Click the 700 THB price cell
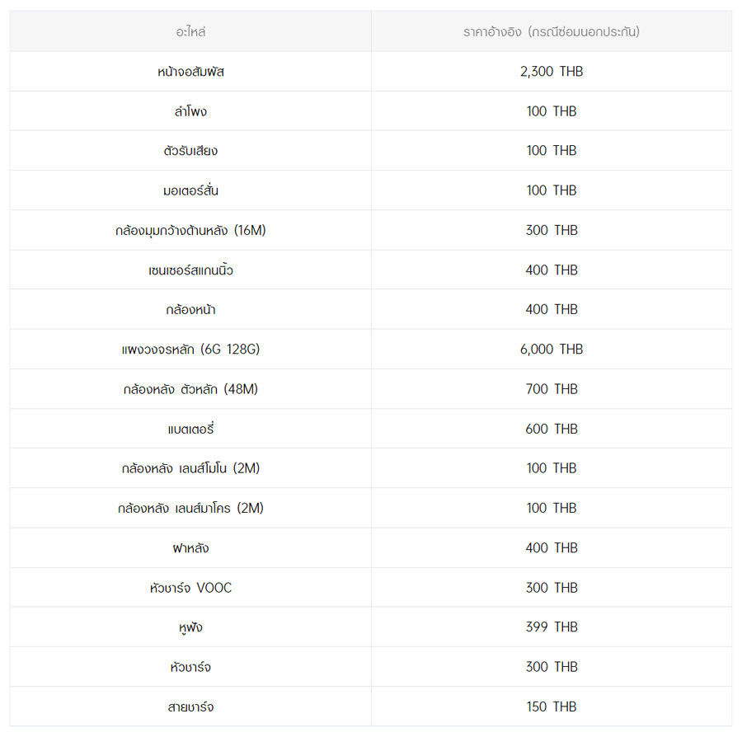This screenshot has height=737, width=742. 551,389
